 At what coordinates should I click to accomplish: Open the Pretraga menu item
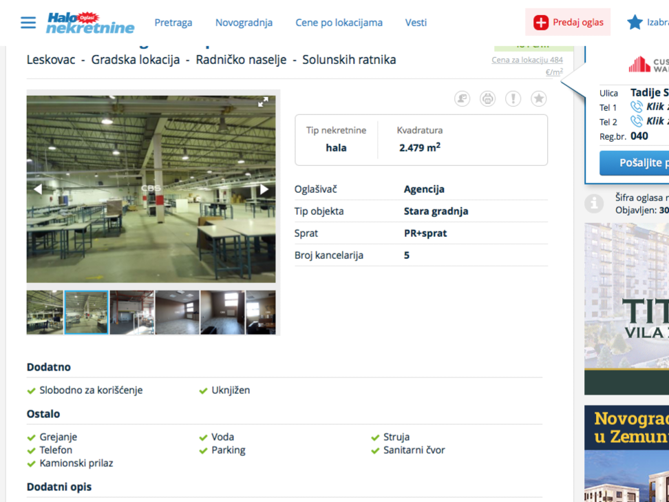pos(173,23)
